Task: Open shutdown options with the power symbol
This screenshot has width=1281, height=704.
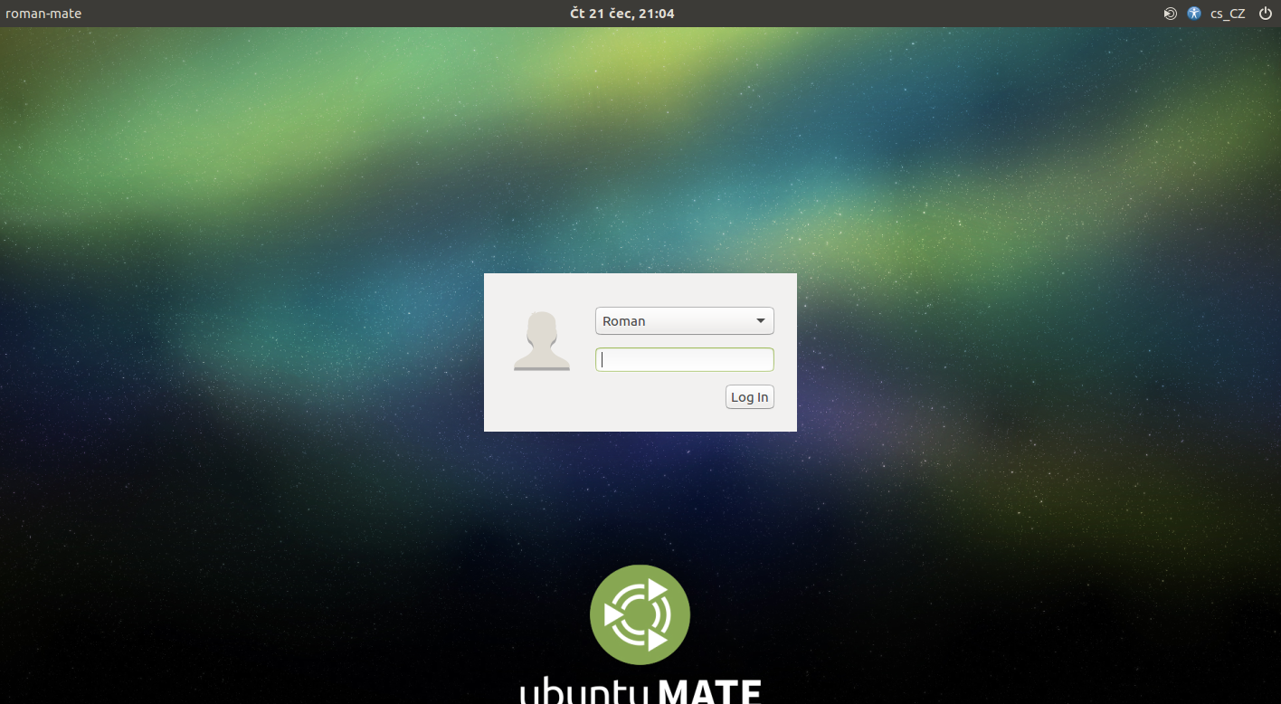Action: click(x=1266, y=14)
